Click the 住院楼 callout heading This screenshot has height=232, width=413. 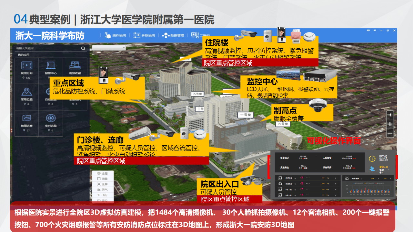pyautogui.click(x=217, y=43)
